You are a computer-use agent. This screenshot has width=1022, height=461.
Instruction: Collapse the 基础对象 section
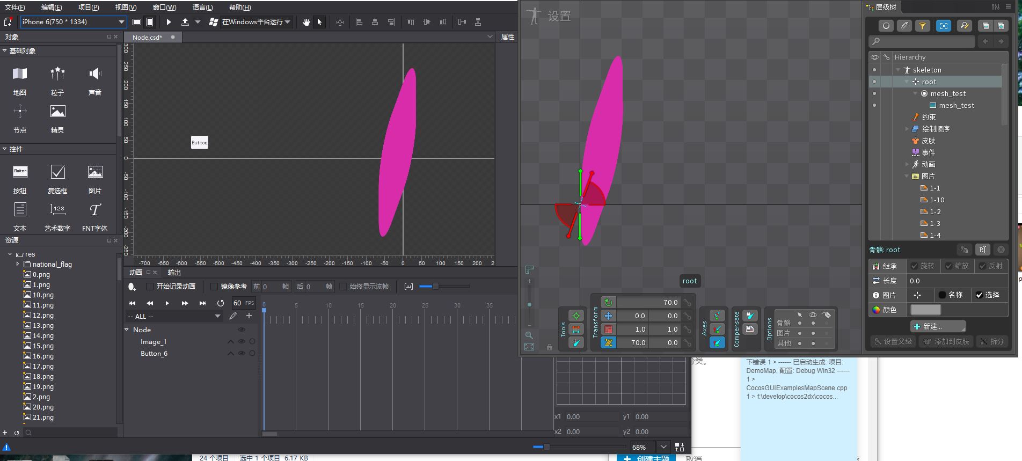click(x=5, y=51)
